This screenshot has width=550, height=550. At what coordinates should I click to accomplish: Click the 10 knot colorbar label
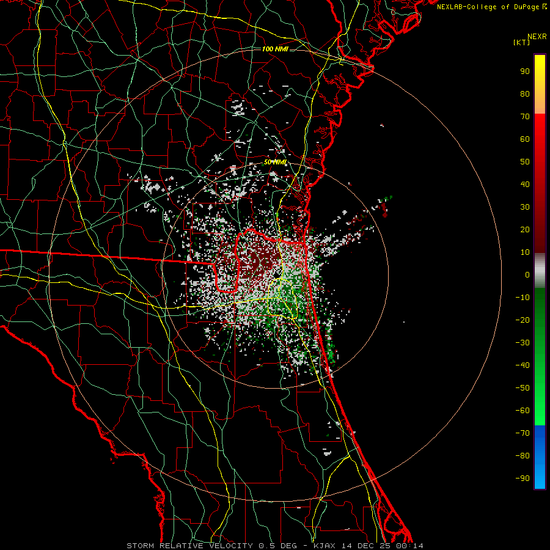525,252
